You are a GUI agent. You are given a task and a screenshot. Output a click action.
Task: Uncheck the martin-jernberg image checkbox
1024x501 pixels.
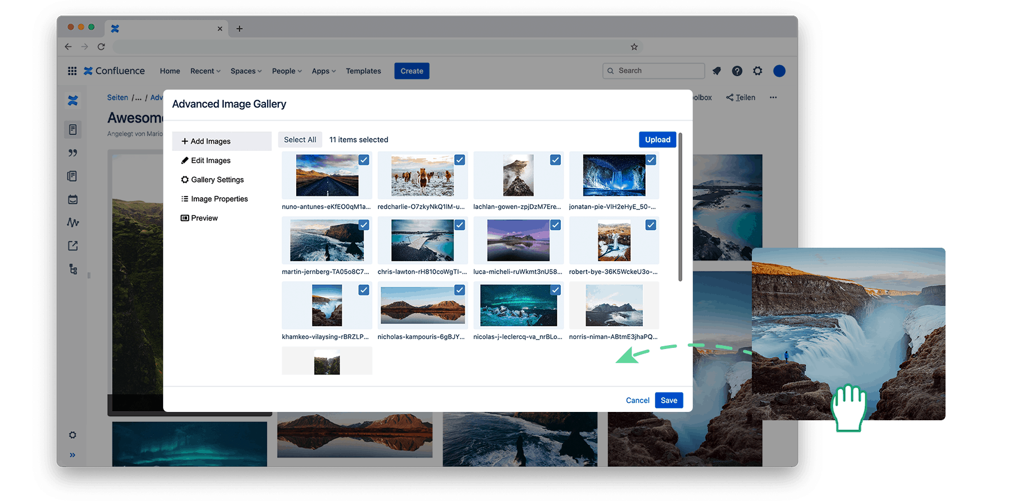tap(364, 225)
